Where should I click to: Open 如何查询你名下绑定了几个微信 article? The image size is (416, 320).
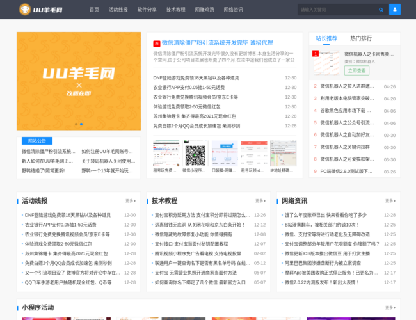[x=200, y=282]
